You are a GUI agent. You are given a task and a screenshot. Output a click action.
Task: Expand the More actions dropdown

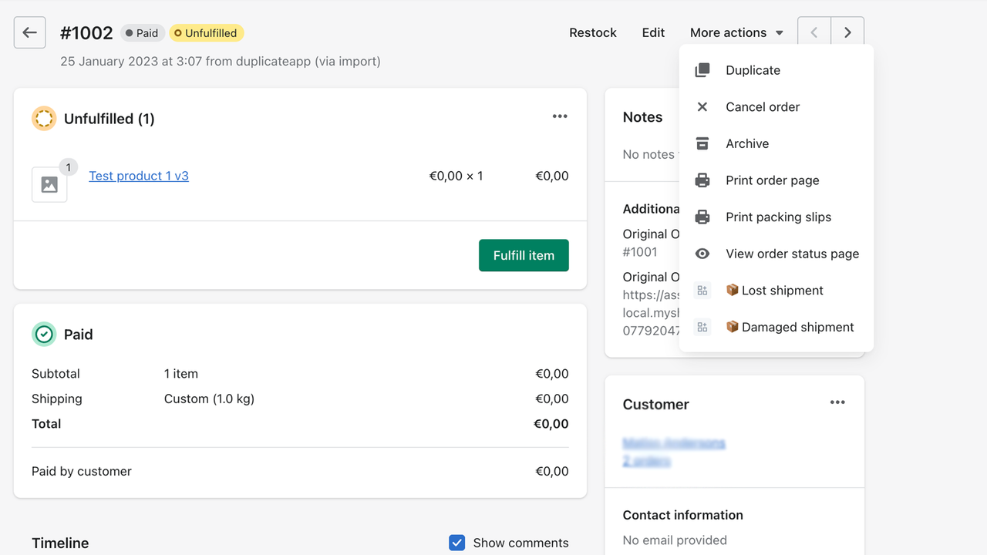tap(736, 32)
